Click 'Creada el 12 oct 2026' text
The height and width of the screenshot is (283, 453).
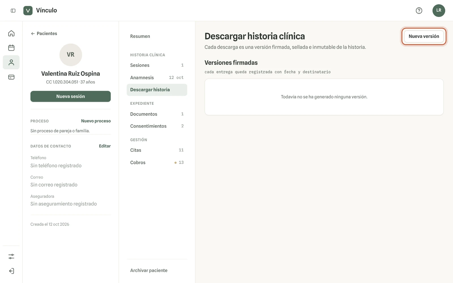tap(50, 224)
